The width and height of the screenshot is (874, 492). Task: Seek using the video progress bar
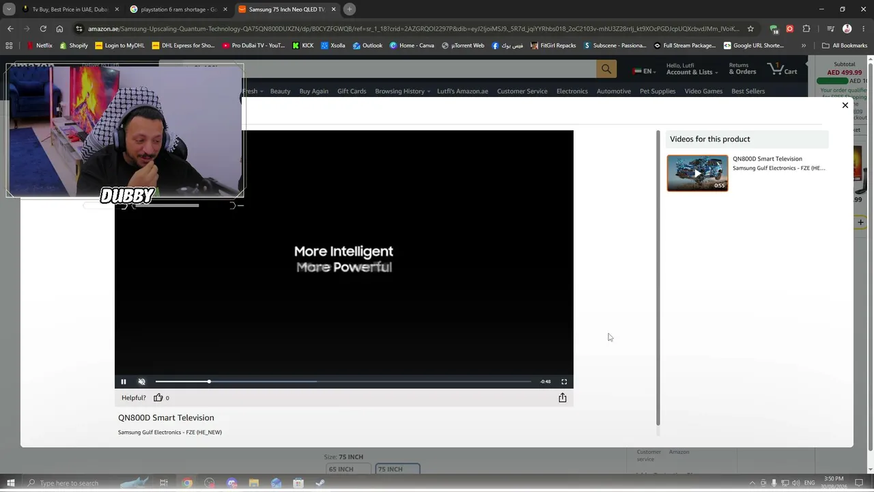343,381
